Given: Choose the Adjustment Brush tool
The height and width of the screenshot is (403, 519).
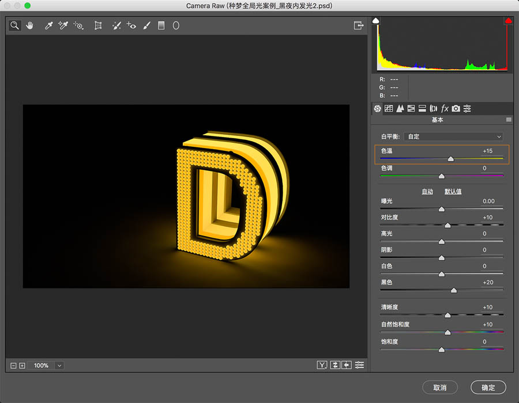Looking at the screenshot, I should point(146,25).
